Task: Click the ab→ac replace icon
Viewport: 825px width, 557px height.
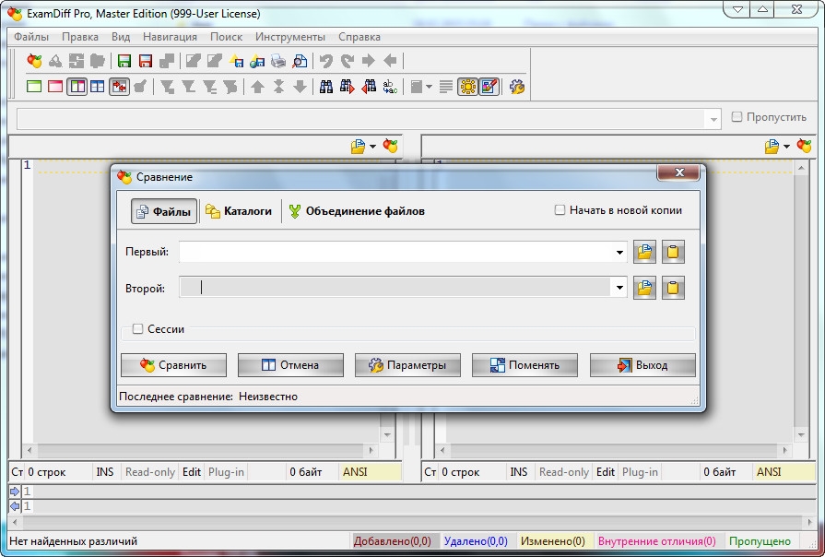Action: coord(390,87)
